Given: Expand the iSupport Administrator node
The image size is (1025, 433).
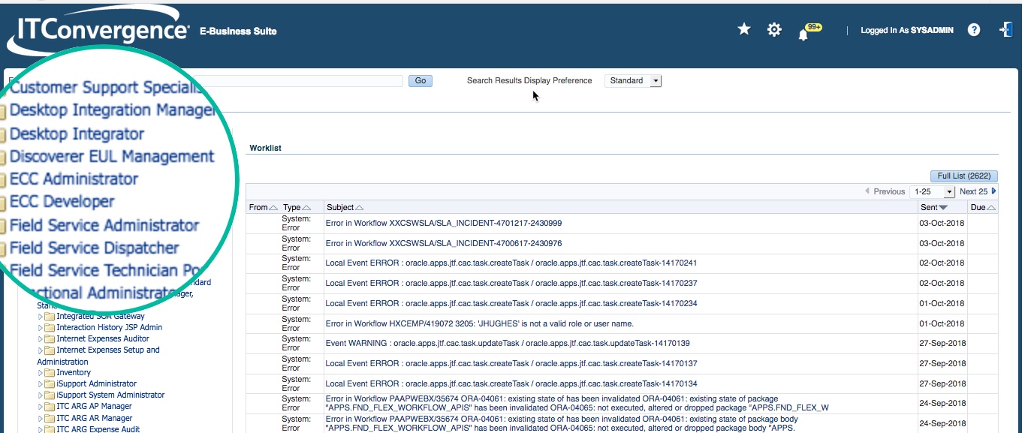Looking at the screenshot, I should [x=41, y=384].
